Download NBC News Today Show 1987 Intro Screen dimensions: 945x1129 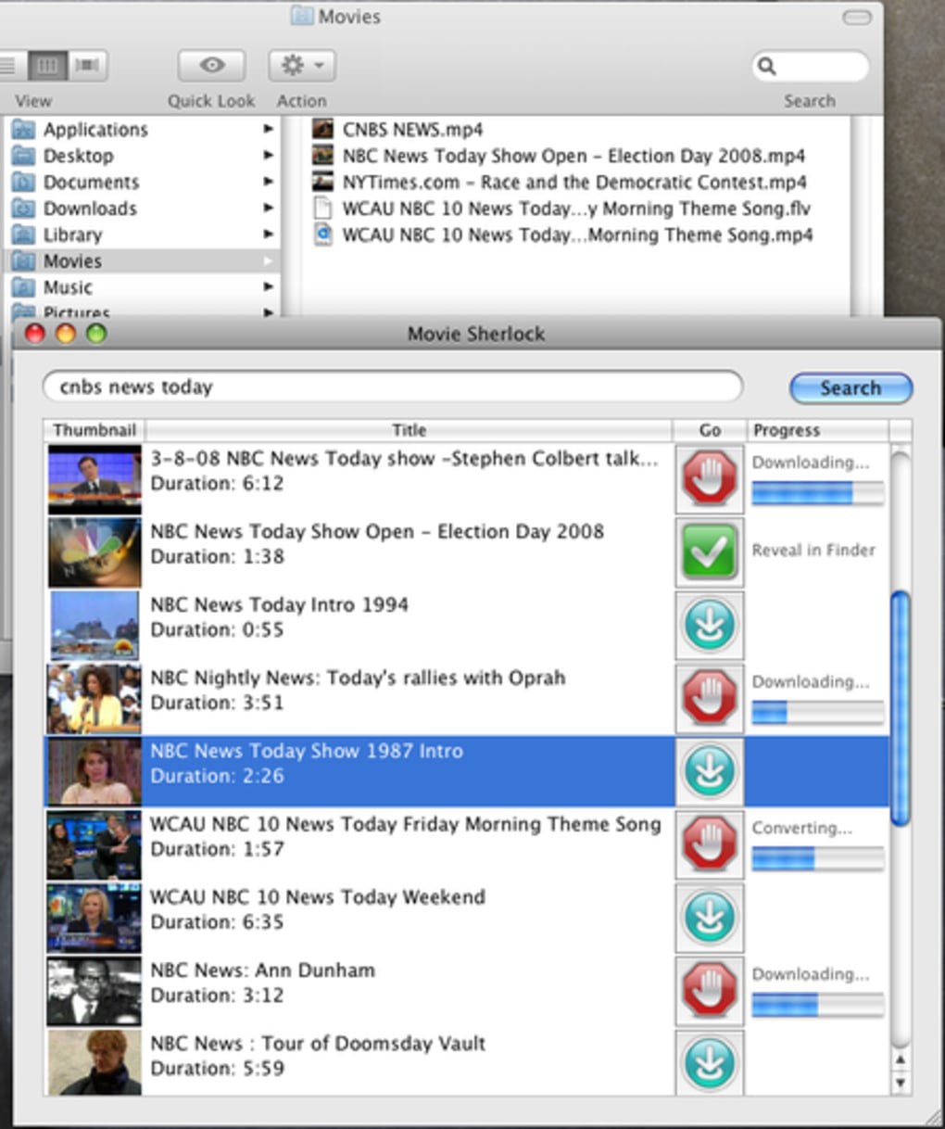(x=710, y=771)
